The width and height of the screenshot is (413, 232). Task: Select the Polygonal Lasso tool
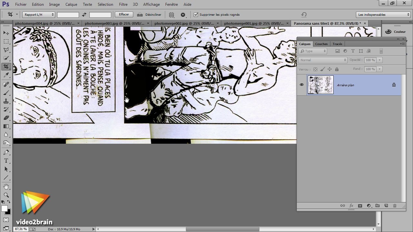click(x=6, y=50)
